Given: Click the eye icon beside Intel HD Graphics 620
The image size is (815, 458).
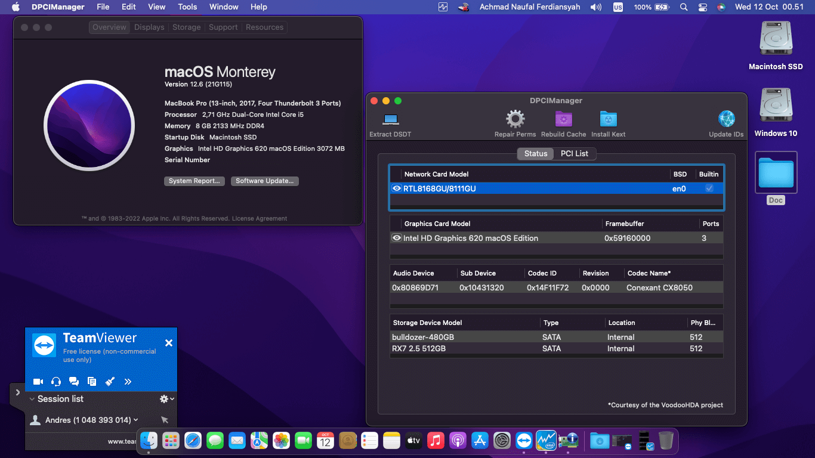Looking at the screenshot, I should [x=397, y=238].
